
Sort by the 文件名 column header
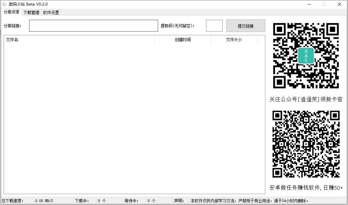pos(79,40)
